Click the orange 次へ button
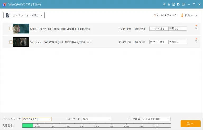This screenshot has height=130, width=203. pos(190,124)
